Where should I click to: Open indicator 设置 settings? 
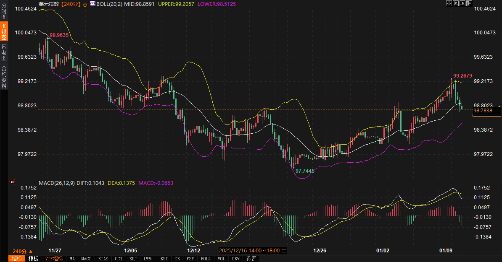tap(251, 259)
